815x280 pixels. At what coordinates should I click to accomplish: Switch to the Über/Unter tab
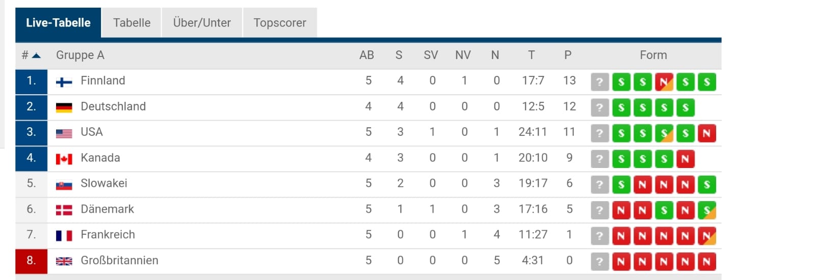202,23
